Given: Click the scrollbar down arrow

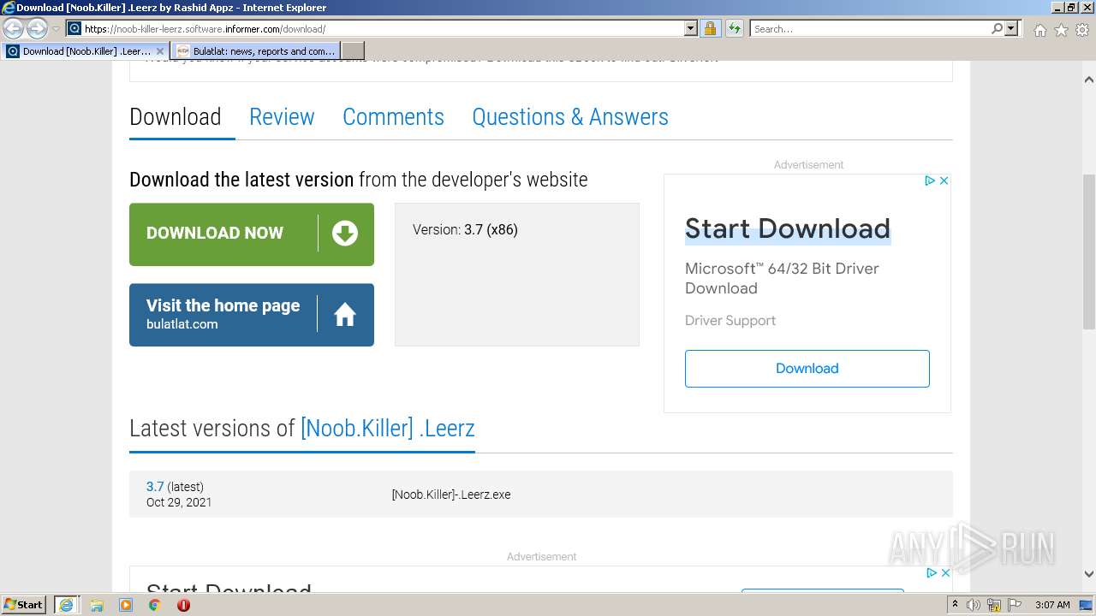Looking at the screenshot, I should [1089, 575].
